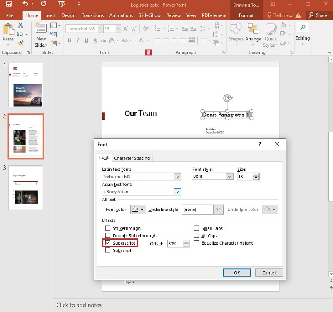Viewport: 333px width, 312px height.
Task: Click the Font dialog help question mark
Action: click(259, 144)
